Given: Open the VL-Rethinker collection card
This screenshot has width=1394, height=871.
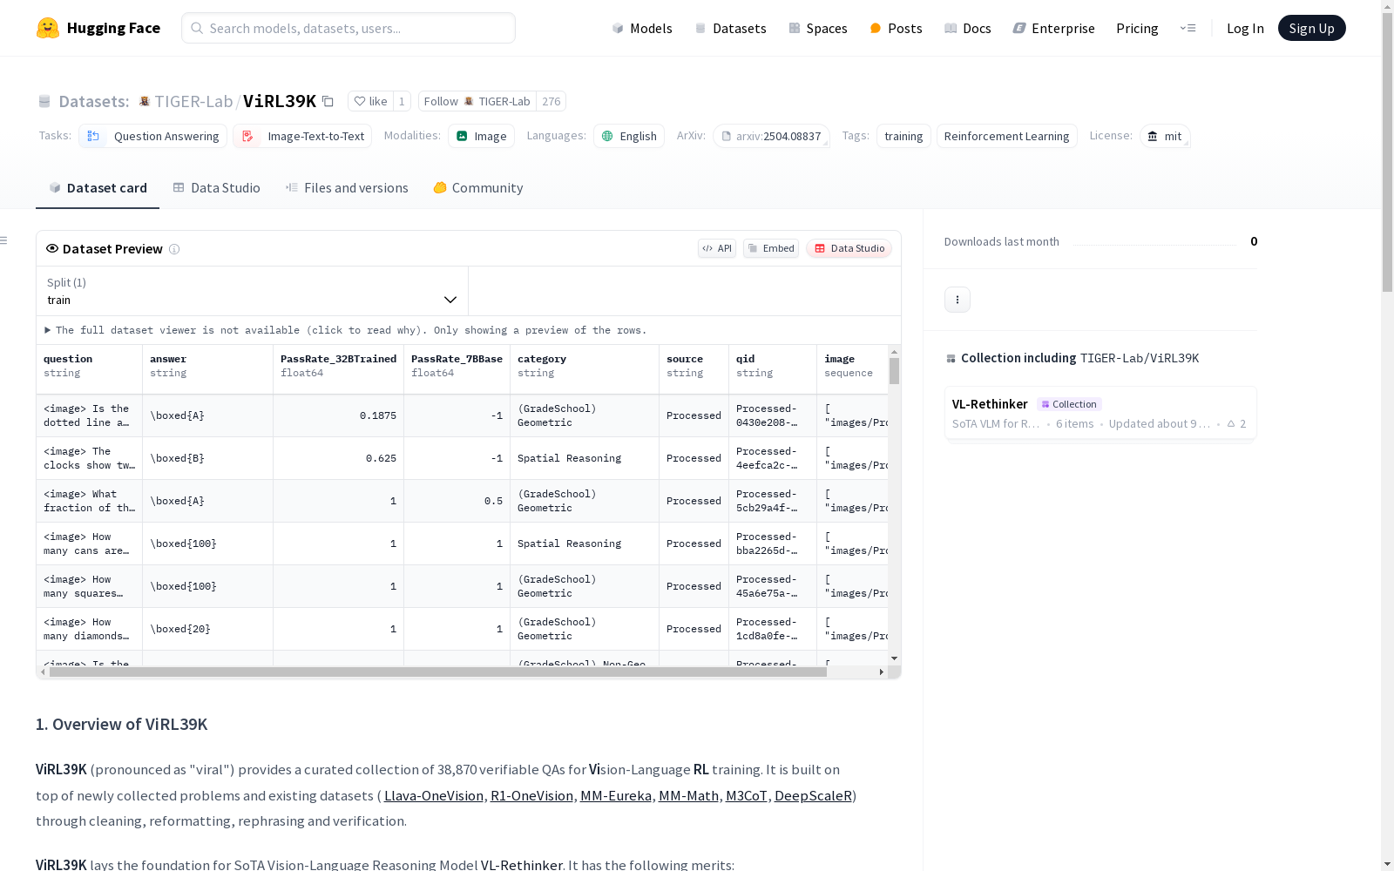Looking at the screenshot, I should pos(1100,414).
